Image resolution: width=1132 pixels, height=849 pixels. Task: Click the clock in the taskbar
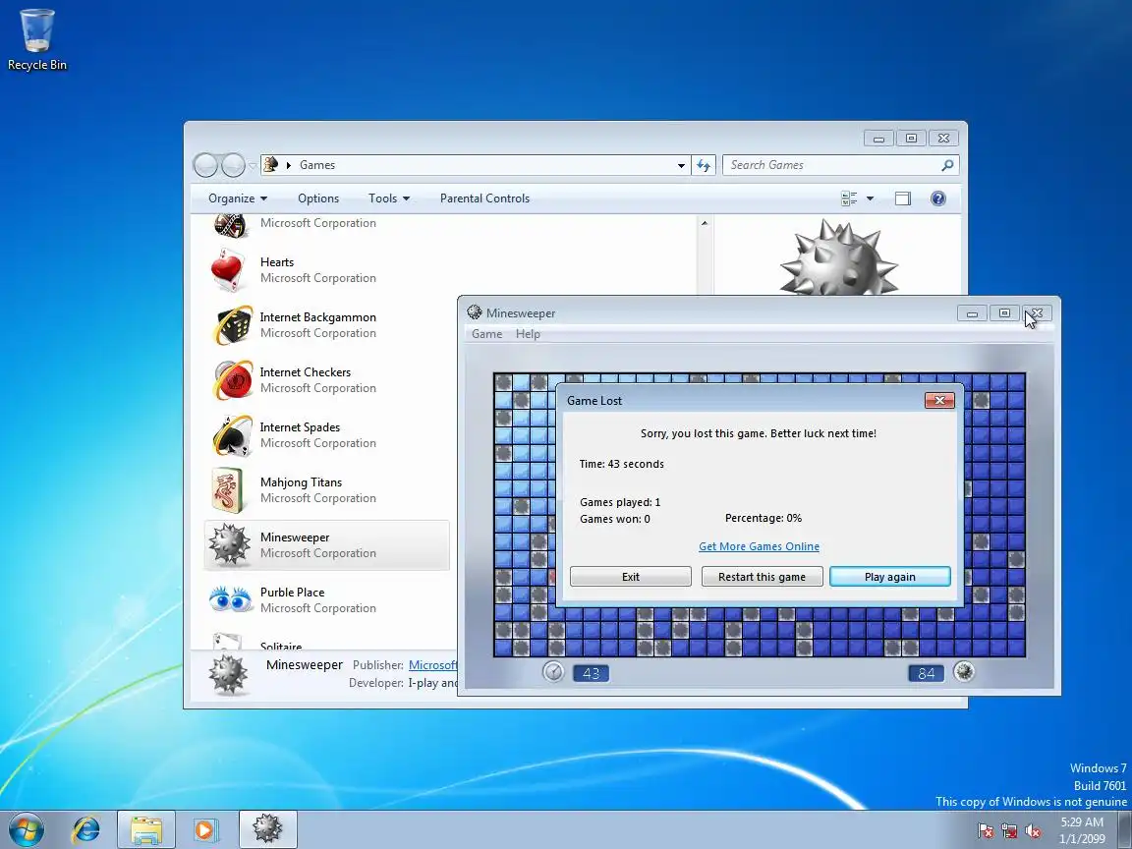tap(1082, 830)
